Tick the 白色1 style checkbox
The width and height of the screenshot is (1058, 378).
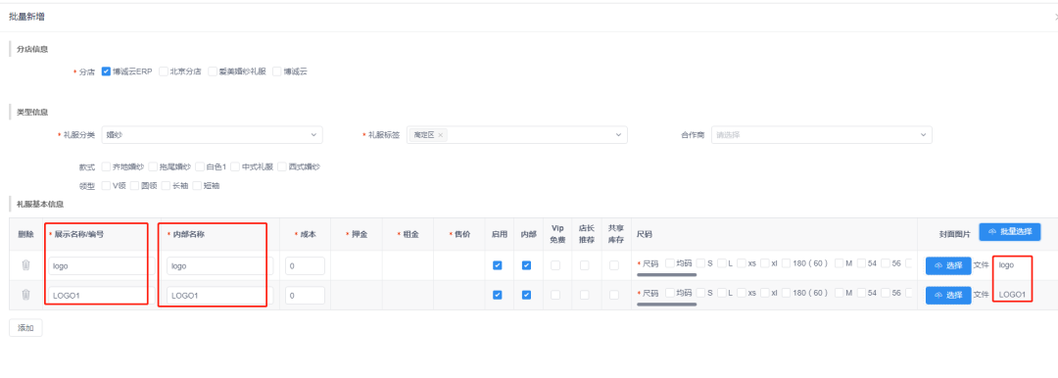coord(201,166)
